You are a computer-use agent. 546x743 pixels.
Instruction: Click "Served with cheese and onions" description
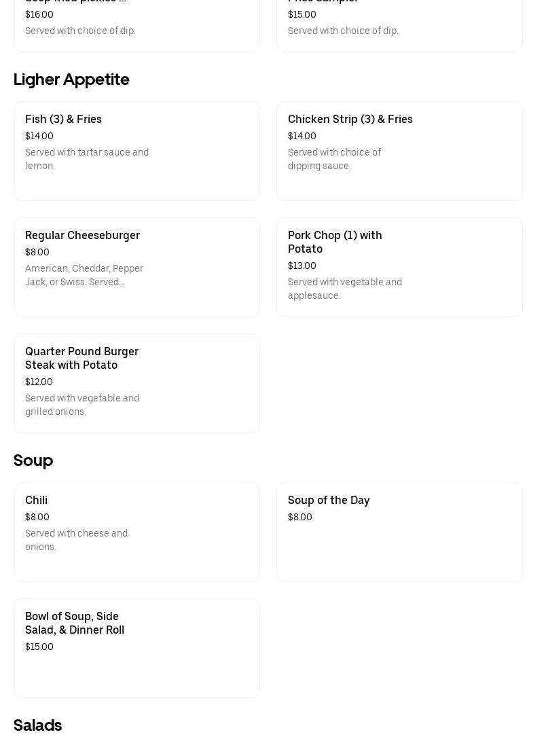coord(76,540)
